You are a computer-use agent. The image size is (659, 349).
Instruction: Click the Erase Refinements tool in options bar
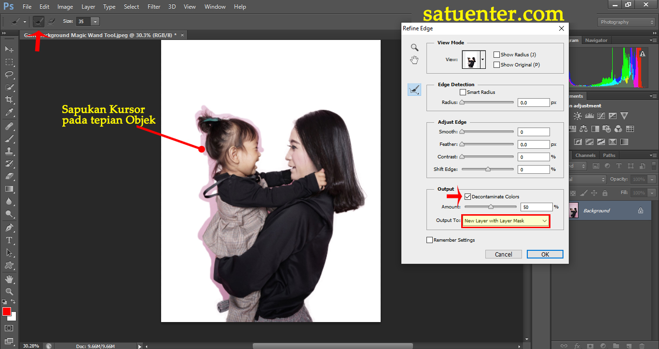tap(52, 22)
